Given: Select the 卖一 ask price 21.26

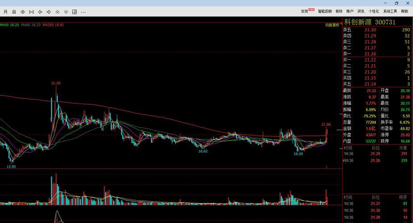Looking at the screenshot, I should tap(370, 54).
